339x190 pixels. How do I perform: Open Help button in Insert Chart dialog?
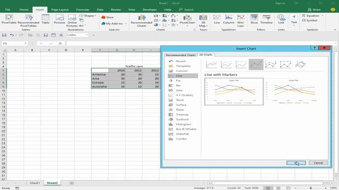tap(315, 48)
